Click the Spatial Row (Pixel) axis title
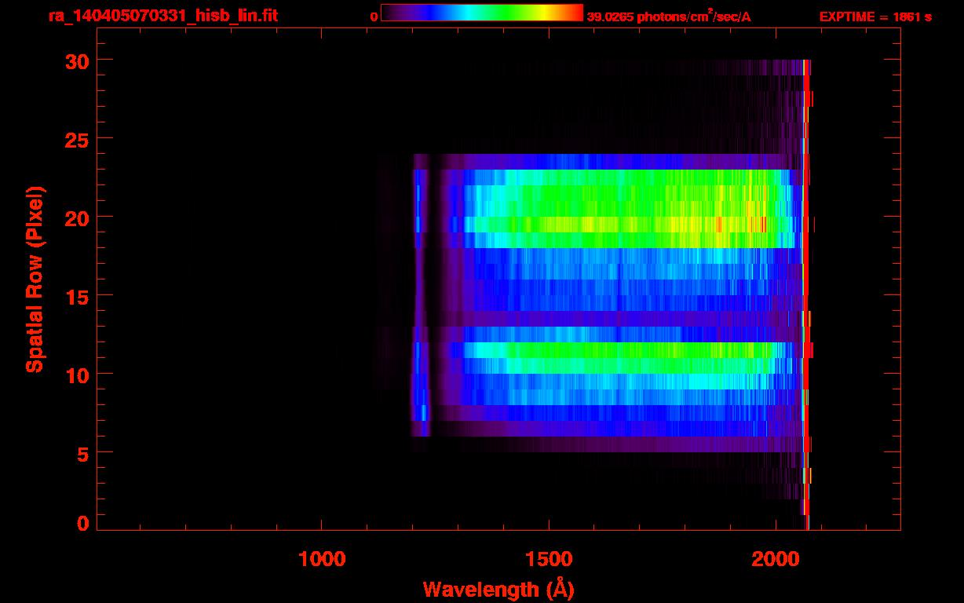The height and width of the screenshot is (603, 964). pos(34,279)
